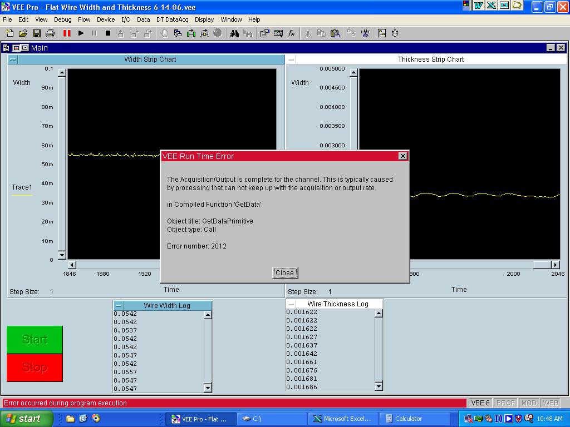Open the Debug menu
The height and width of the screenshot is (427, 570).
[x=63, y=19]
